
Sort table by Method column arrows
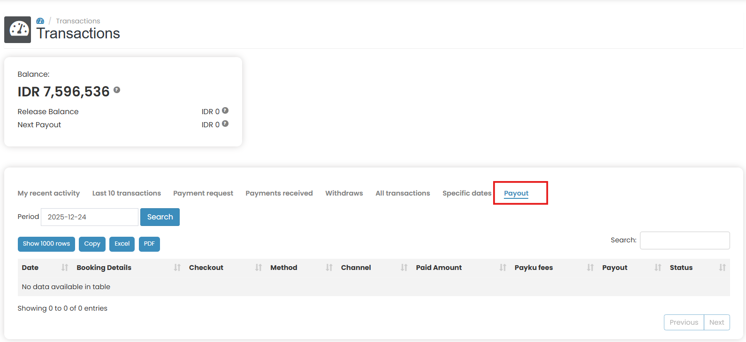(x=329, y=268)
